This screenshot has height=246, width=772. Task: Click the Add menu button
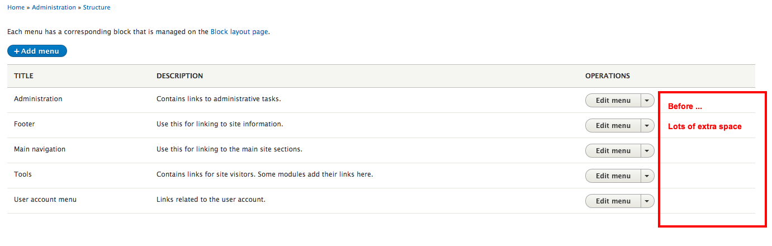pyautogui.click(x=37, y=51)
